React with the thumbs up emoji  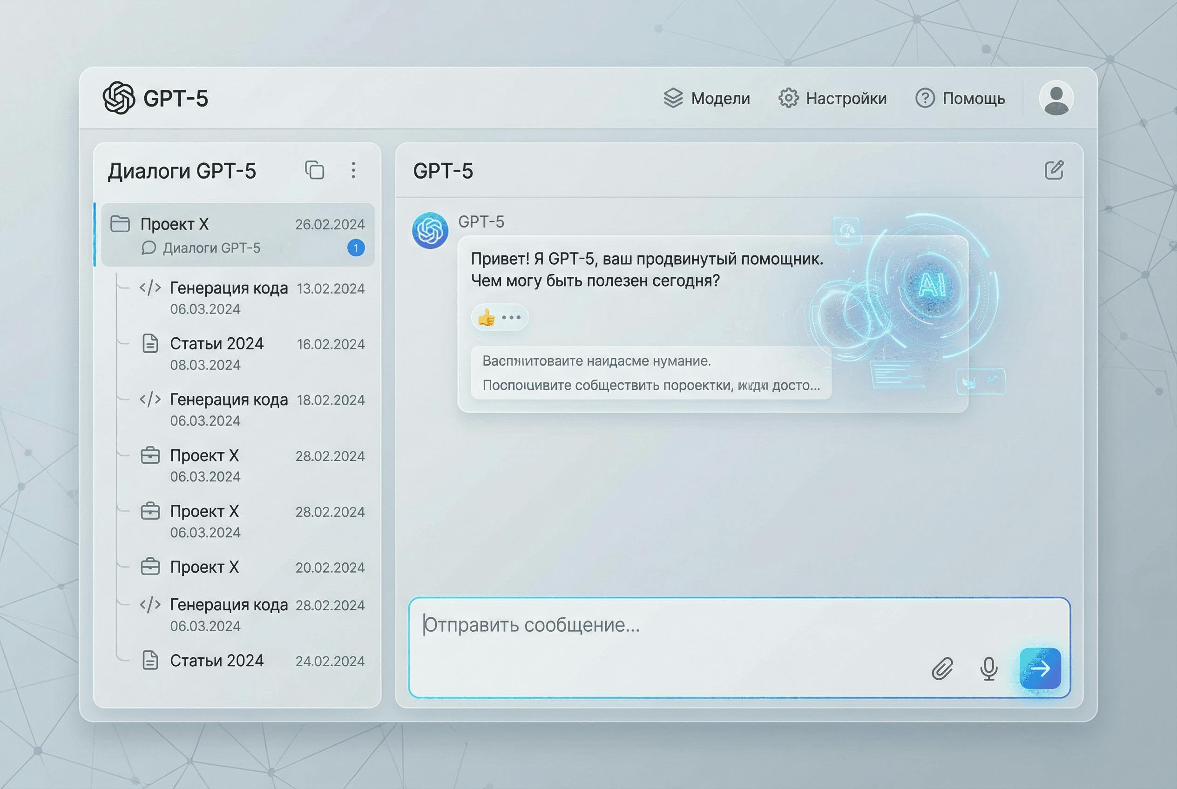tap(487, 318)
